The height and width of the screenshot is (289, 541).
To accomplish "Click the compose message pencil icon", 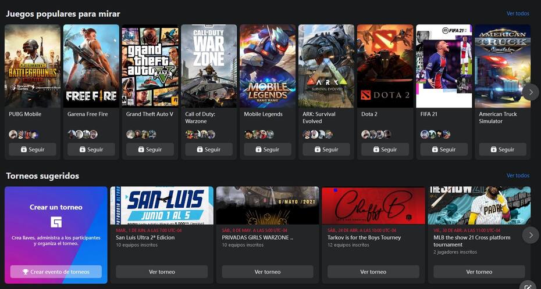I will 529,286.
